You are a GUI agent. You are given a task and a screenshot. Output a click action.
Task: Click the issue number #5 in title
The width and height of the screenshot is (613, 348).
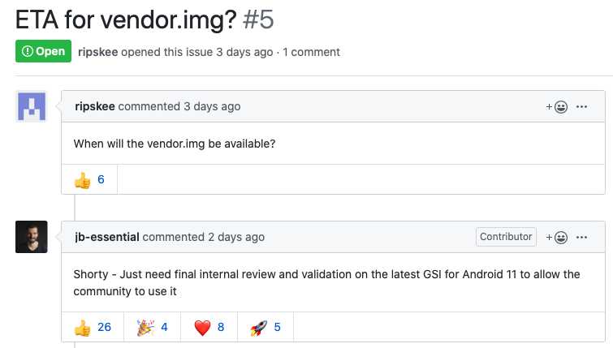(258, 19)
